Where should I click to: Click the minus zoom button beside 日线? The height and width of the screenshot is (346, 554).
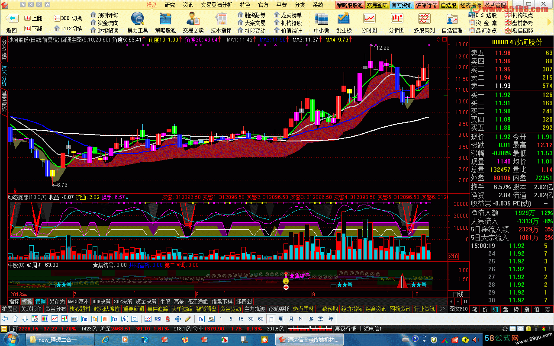pos(458,301)
